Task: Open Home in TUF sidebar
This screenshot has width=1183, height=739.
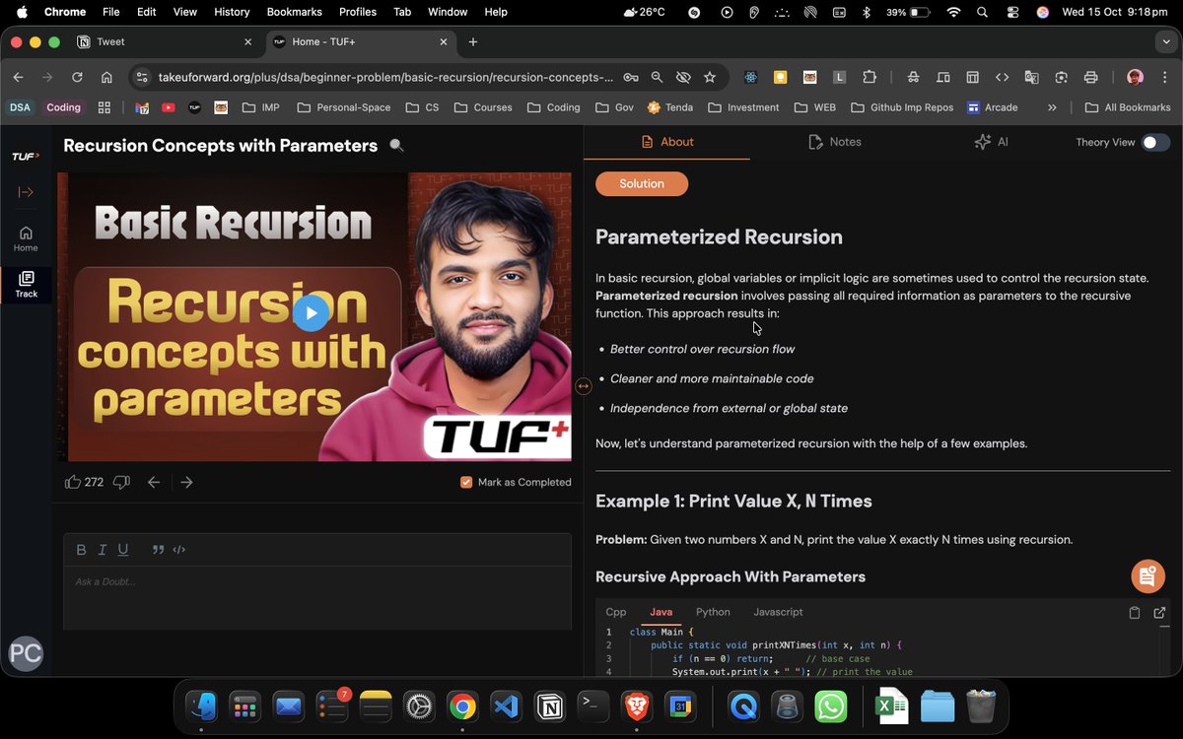Action: coord(26,238)
